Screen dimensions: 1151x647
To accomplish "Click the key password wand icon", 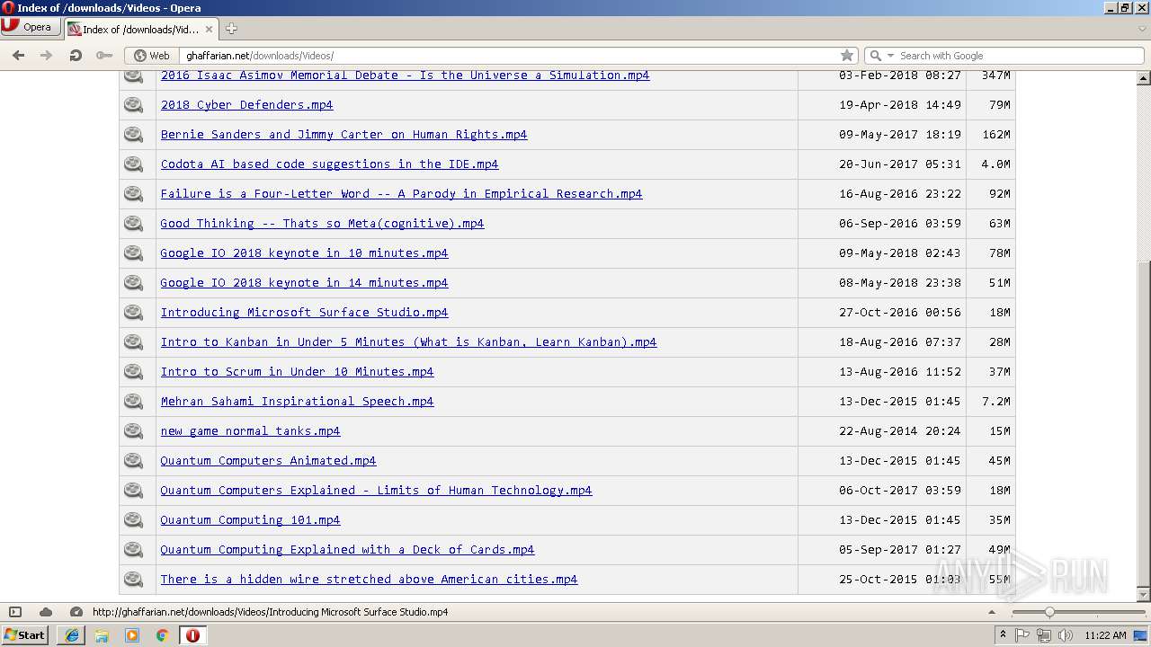I will pos(104,56).
